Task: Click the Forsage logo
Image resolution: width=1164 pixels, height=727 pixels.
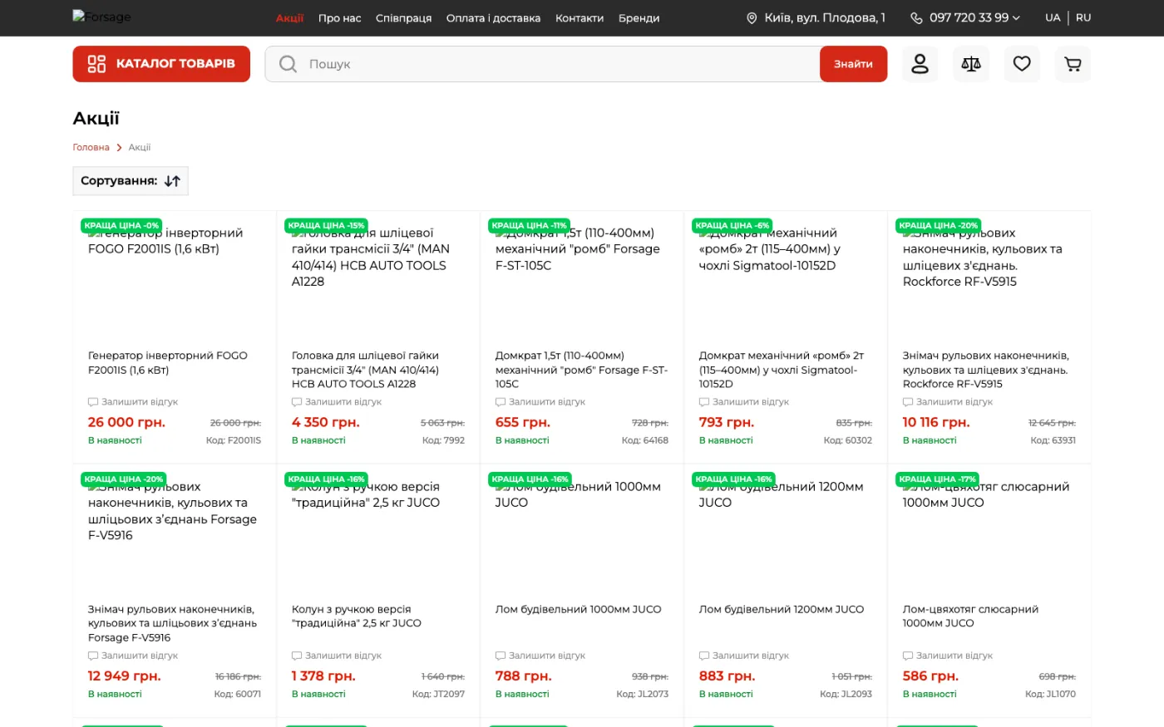Action: pyautogui.click(x=101, y=17)
